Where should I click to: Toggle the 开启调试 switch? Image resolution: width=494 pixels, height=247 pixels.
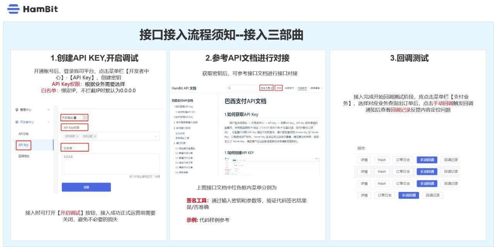pyautogui.click(x=83, y=118)
